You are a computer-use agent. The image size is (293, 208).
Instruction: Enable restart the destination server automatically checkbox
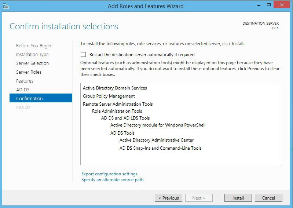click(x=83, y=55)
